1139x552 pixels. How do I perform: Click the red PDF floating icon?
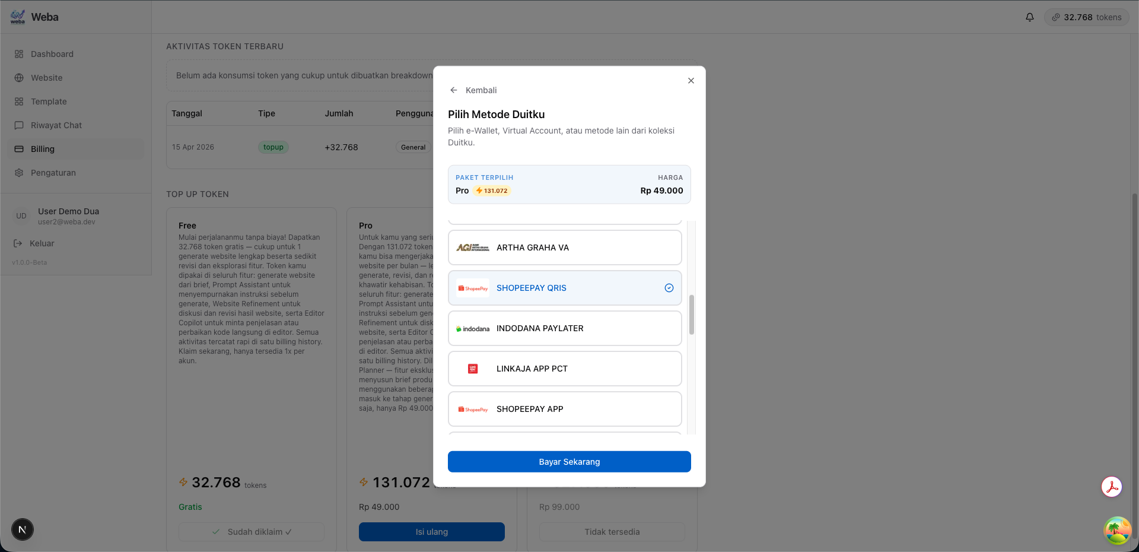(x=1112, y=487)
